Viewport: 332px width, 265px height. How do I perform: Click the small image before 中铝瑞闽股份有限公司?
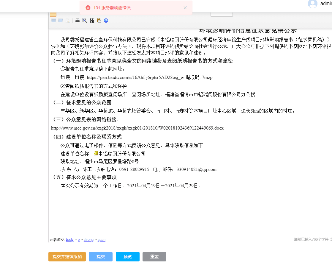point(96,153)
